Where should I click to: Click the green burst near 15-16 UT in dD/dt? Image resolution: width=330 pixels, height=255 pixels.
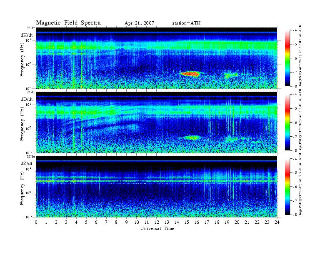click(191, 138)
